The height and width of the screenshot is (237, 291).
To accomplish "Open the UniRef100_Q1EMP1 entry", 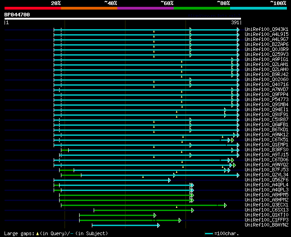I will point(266,145).
